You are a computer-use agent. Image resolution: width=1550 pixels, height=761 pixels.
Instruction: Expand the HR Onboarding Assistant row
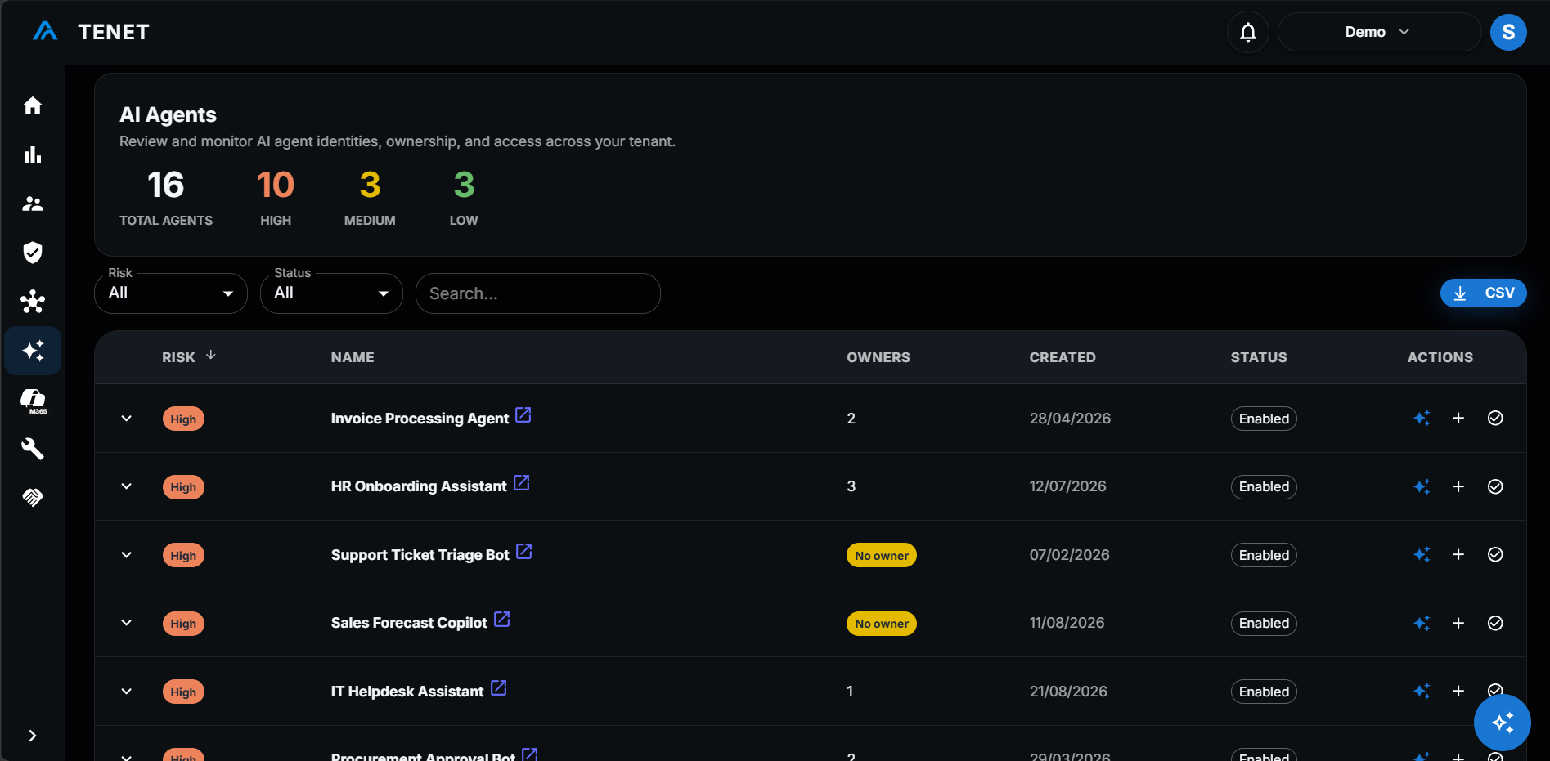126,486
